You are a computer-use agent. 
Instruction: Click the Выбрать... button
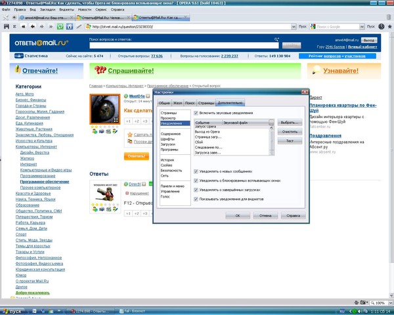click(290, 123)
